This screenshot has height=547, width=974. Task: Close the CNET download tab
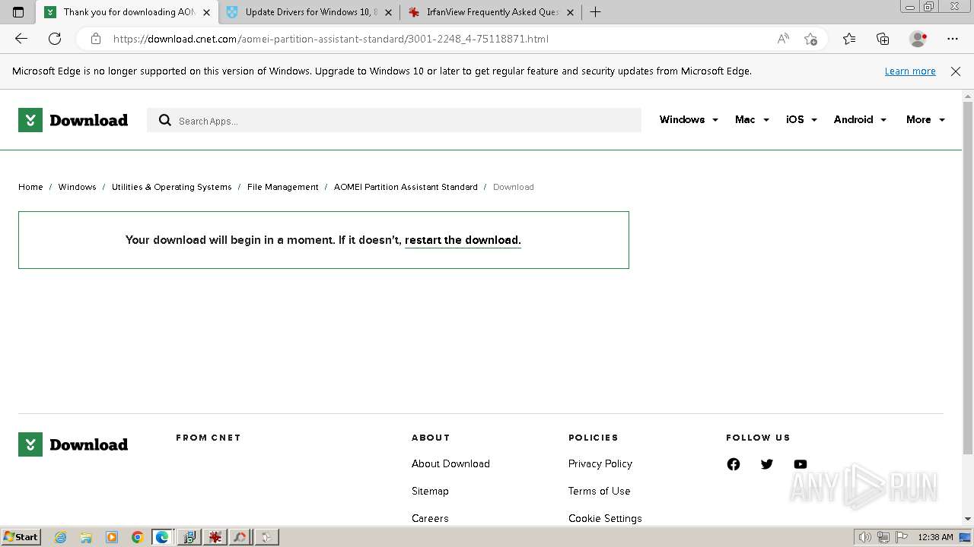pos(206,12)
